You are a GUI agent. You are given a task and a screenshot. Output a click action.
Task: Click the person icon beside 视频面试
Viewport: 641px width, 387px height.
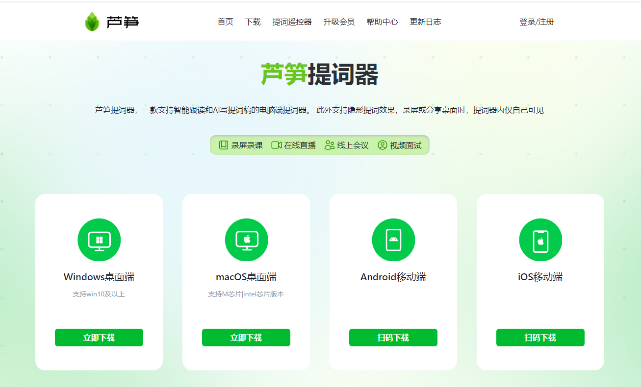tap(382, 145)
